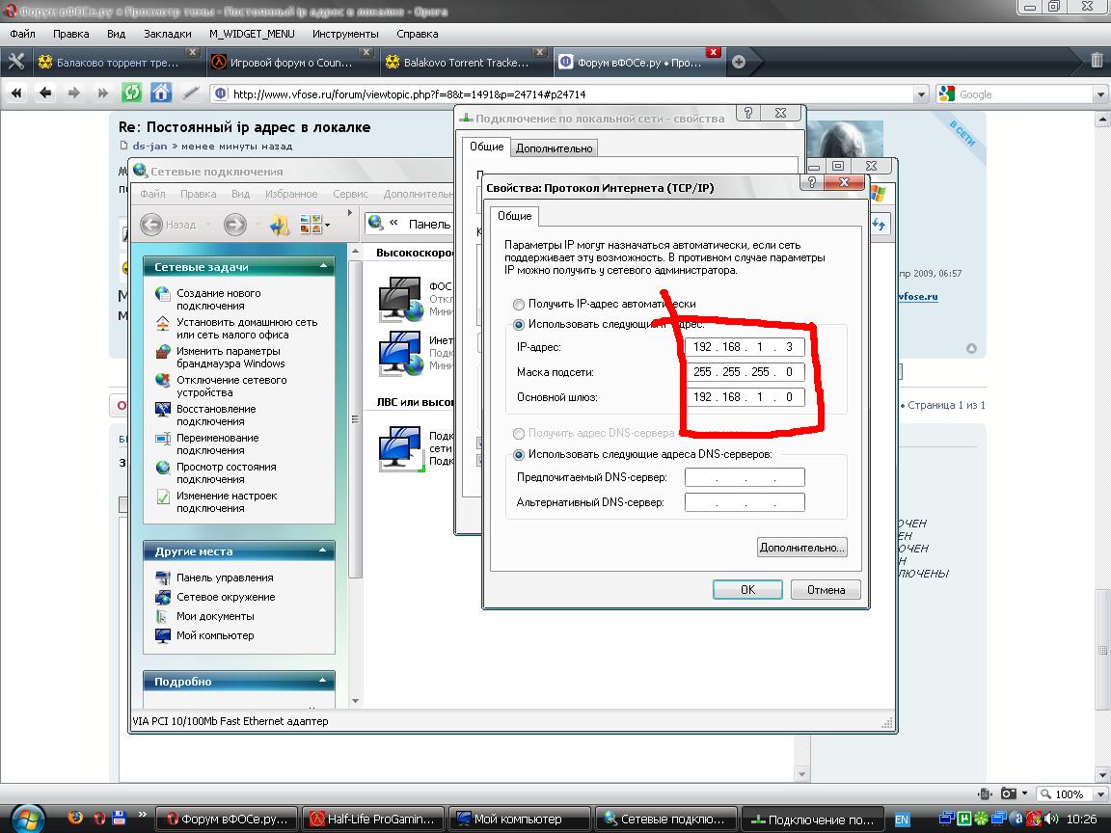The width and height of the screenshot is (1111, 833).
Task: Click the rewind icon in Opera navigation bar
Action: pyautogui.click(x=15, y=94)
